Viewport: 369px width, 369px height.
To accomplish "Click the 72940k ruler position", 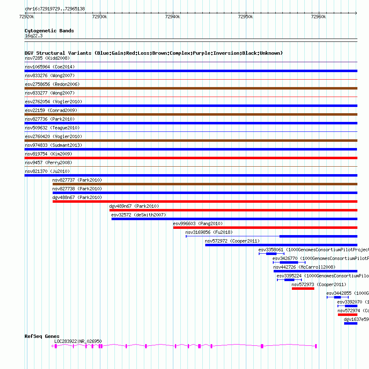I will click(172, 17).
